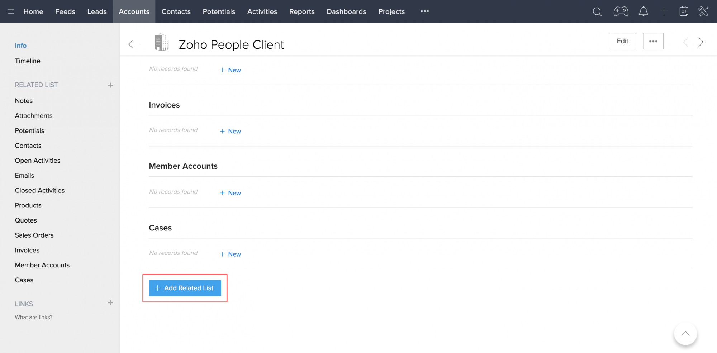The width and height of the screenshot is (717, 353).
Task: Open the Dashboards tab
Action: (346, 11)
